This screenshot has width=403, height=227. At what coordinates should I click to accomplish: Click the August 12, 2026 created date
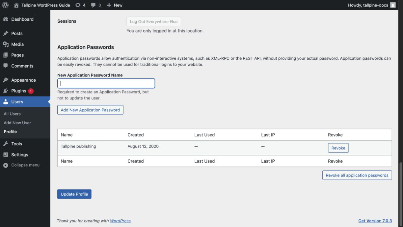143,146
